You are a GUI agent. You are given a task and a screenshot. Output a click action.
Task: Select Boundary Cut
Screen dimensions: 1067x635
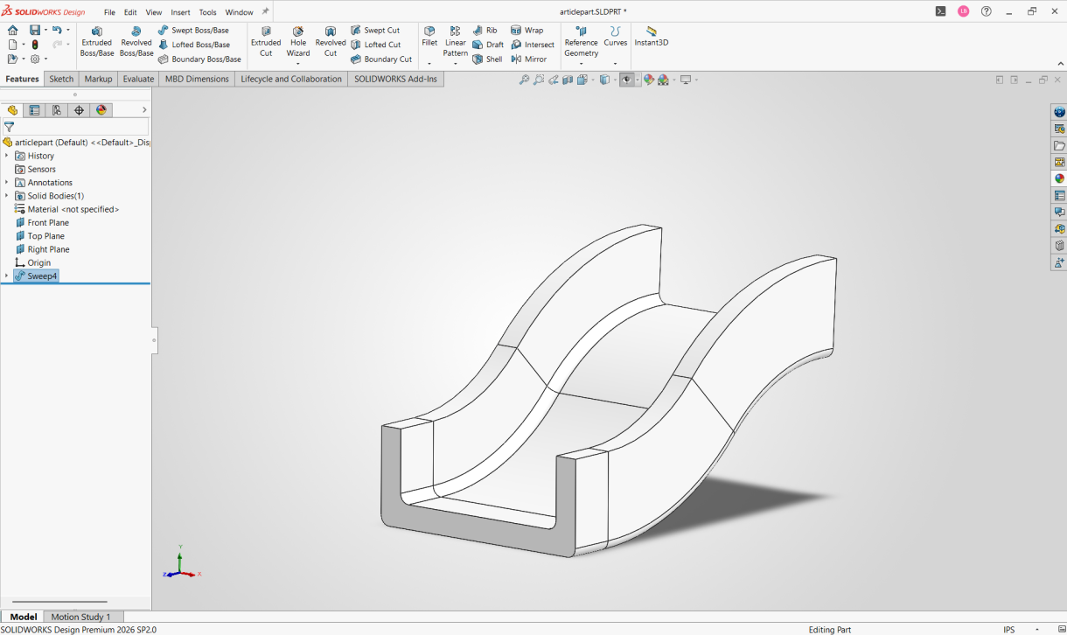pyautogui.click(x=381, y=59)
